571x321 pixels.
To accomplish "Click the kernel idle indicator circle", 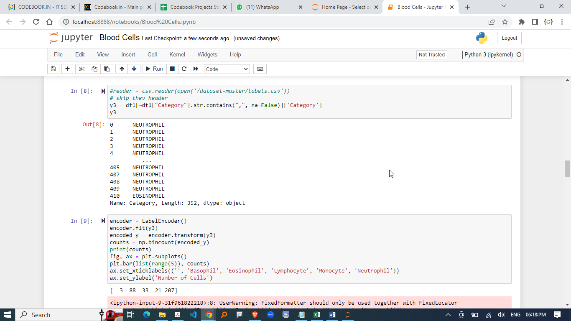I will tap(519, 55).
